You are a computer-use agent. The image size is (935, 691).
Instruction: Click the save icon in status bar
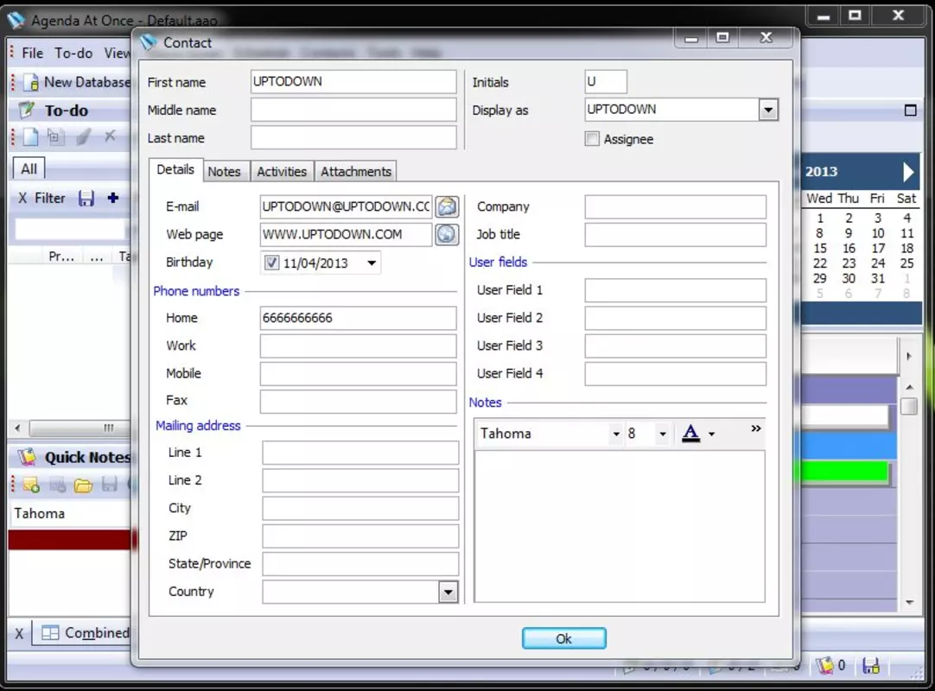[871, 665]
